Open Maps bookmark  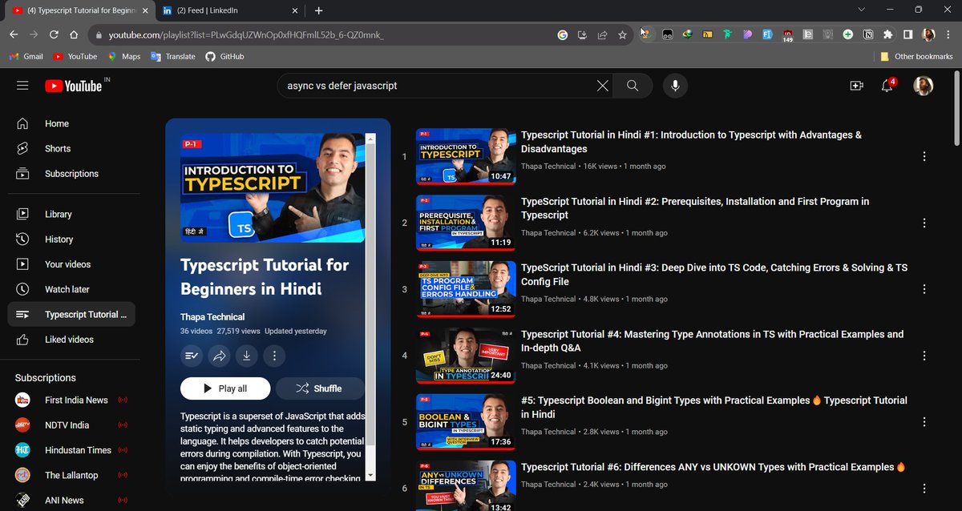(124, 57)
